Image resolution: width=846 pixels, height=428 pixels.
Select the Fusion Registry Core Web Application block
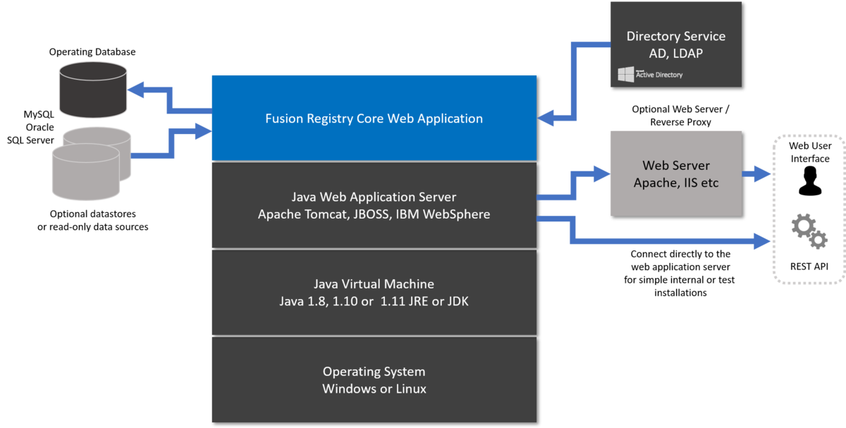[x=374, y=118]
